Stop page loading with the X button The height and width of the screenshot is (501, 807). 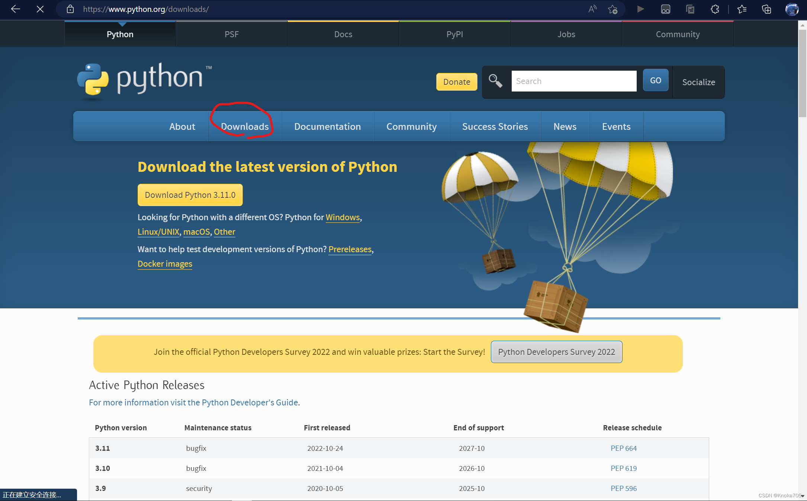(40, 9)
